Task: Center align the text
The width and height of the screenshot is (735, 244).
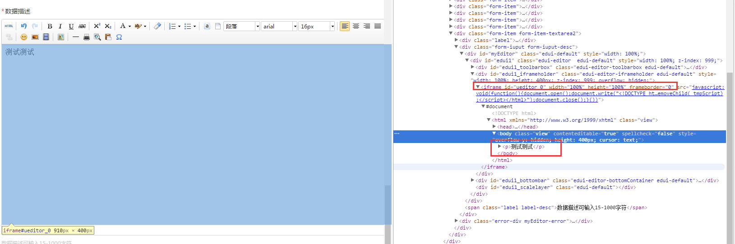Action: tap(356, 26)
